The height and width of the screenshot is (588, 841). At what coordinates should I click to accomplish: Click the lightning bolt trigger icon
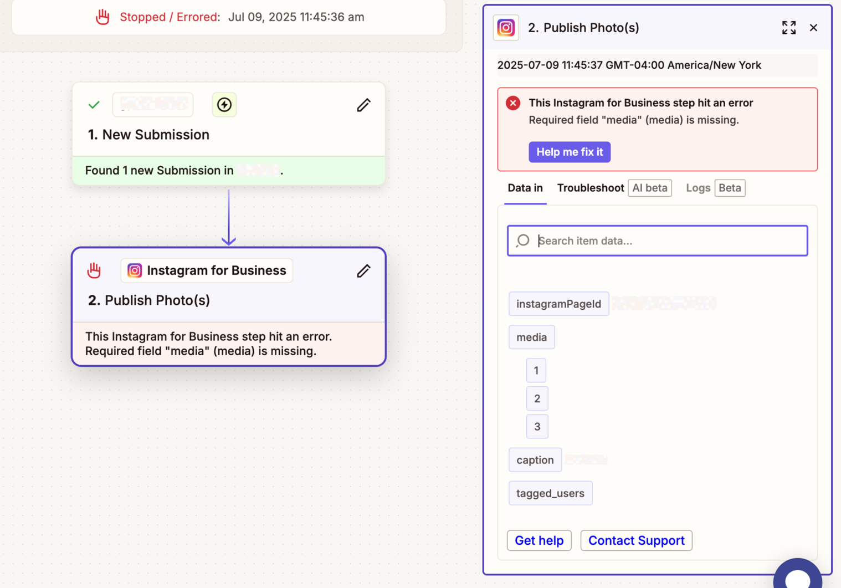(224, 105)
